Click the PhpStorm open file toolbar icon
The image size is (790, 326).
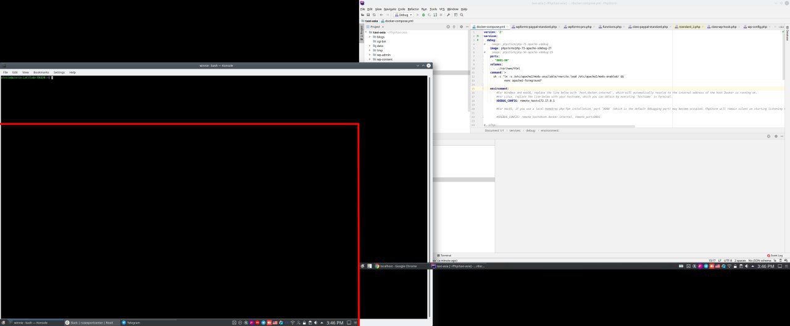click(x=362, y=15)
